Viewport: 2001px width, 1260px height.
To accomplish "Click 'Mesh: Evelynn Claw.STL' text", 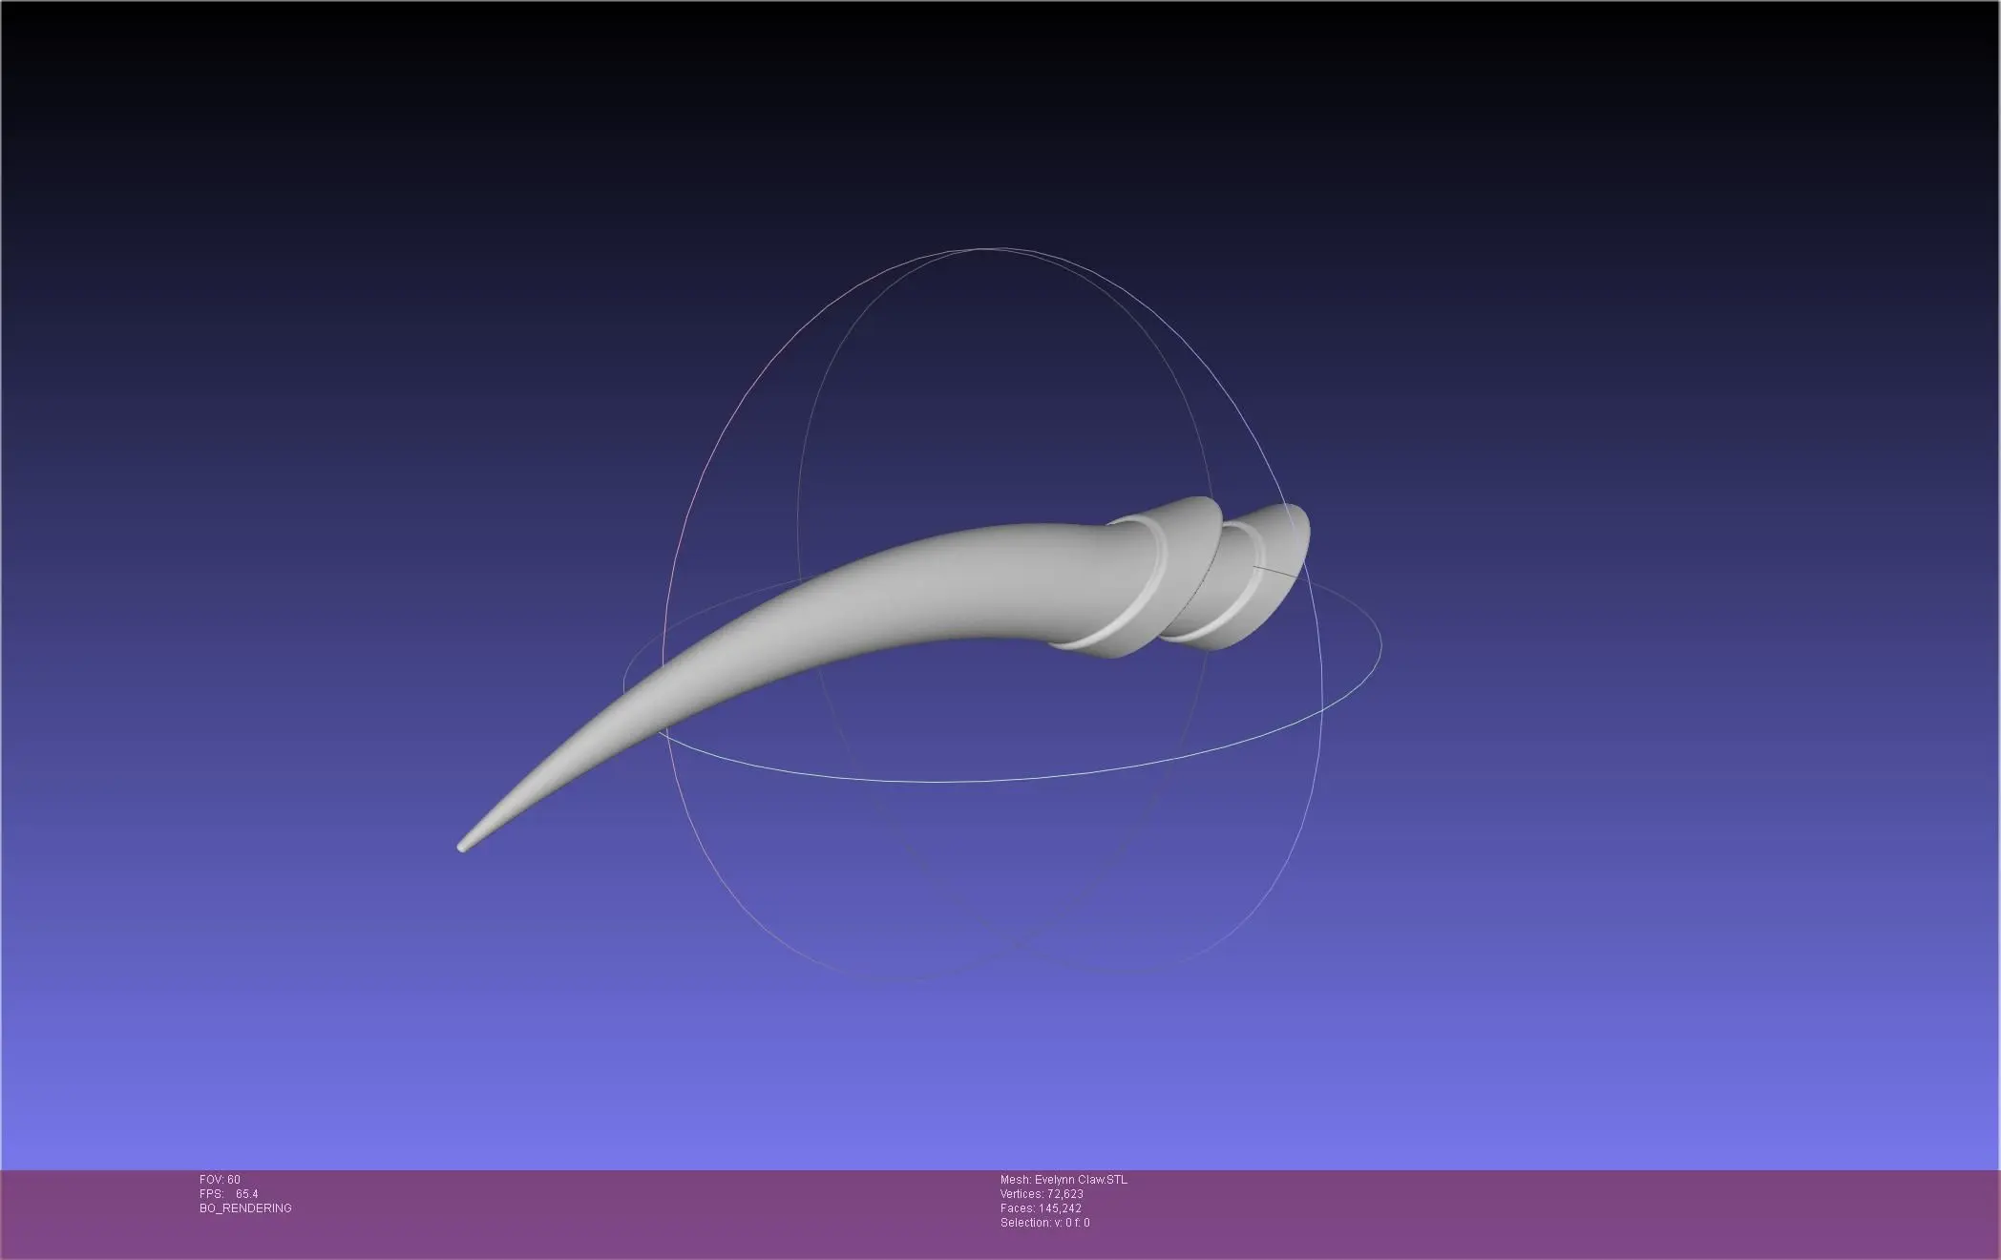I will click(x=1064, y=1180).
